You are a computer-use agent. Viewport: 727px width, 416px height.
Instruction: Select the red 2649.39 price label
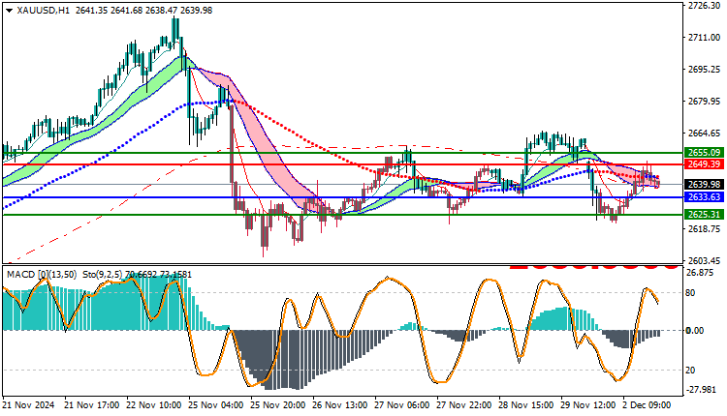[704, 164]
